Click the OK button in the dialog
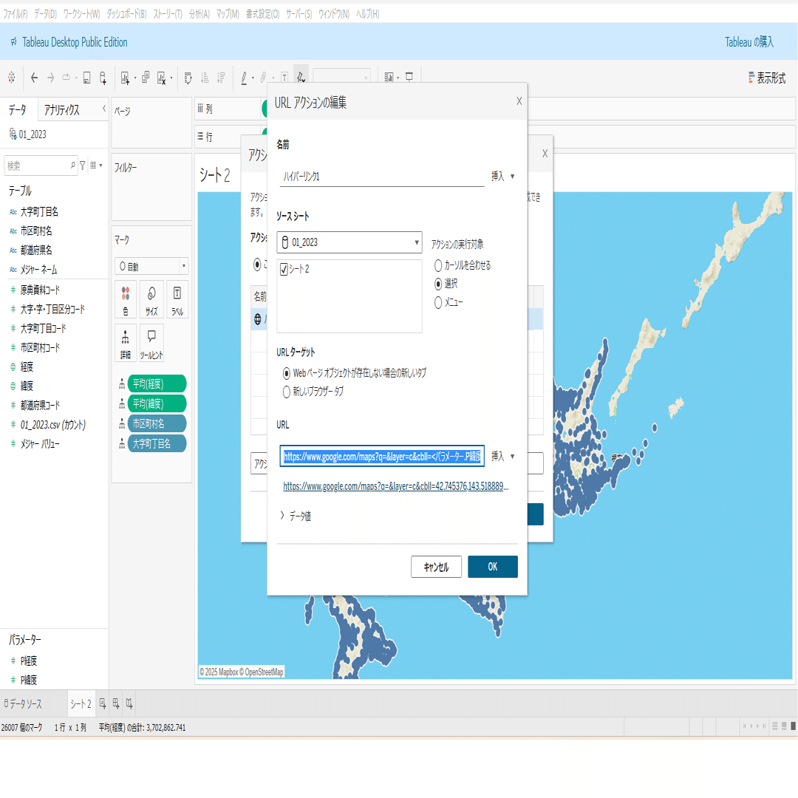 [492, 567]
